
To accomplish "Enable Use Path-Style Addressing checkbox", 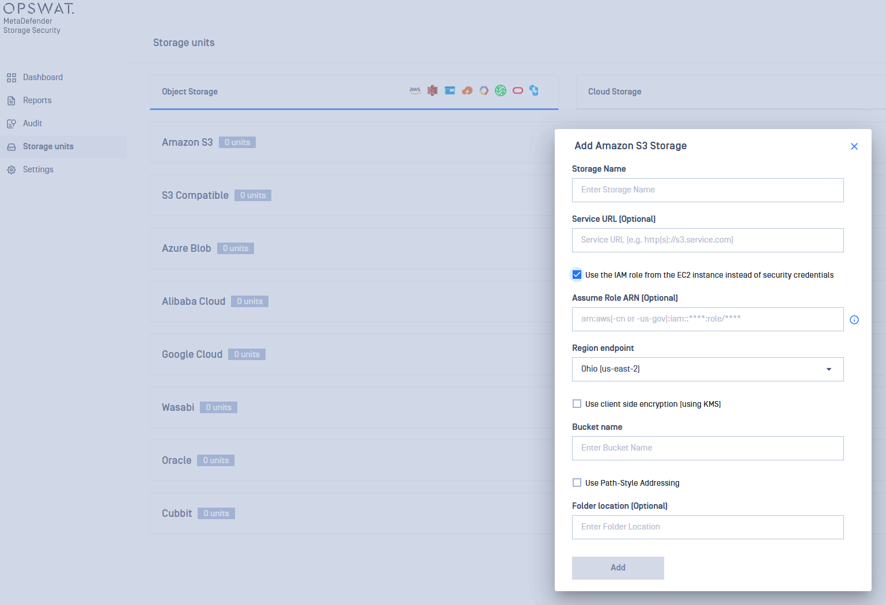I will (x=577, y=483).
